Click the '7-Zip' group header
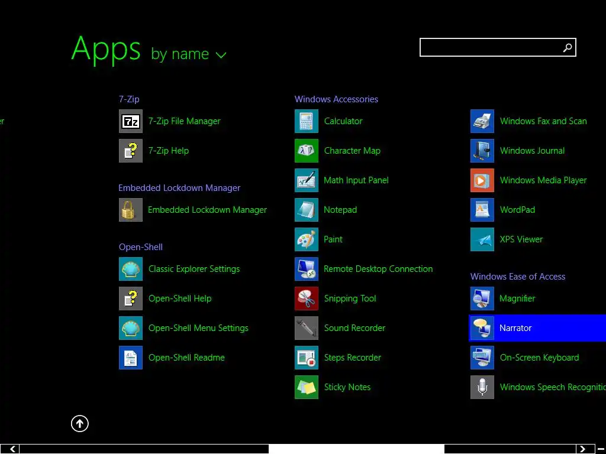This screenshot has height=454, width=606. pyautogui.click(x=129, y=99)
